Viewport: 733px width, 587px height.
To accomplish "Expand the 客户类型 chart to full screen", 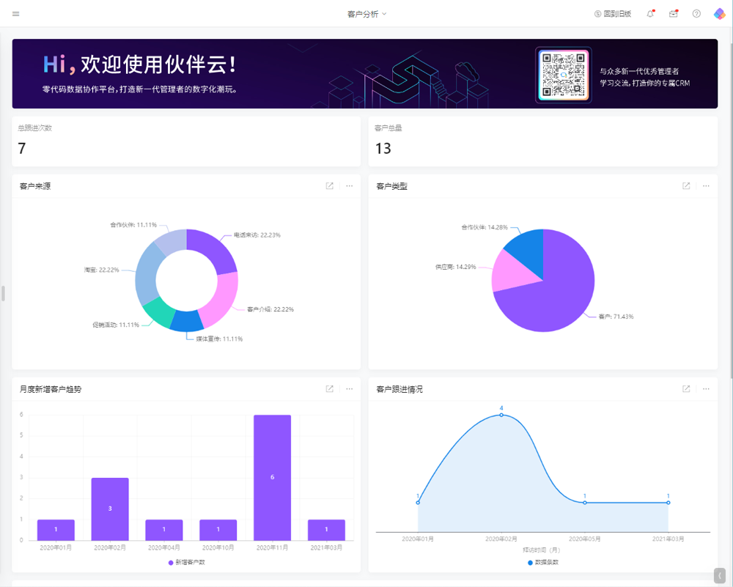I will 686,186.
